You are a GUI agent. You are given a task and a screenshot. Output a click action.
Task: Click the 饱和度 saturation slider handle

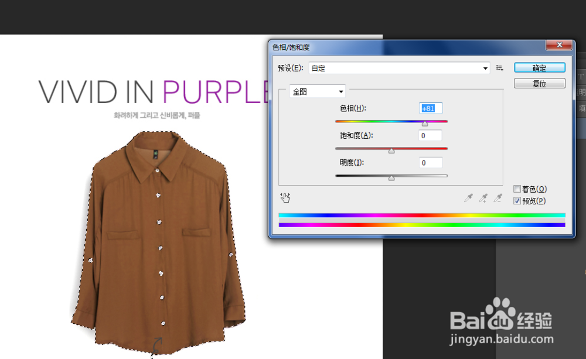pos(391,151)
